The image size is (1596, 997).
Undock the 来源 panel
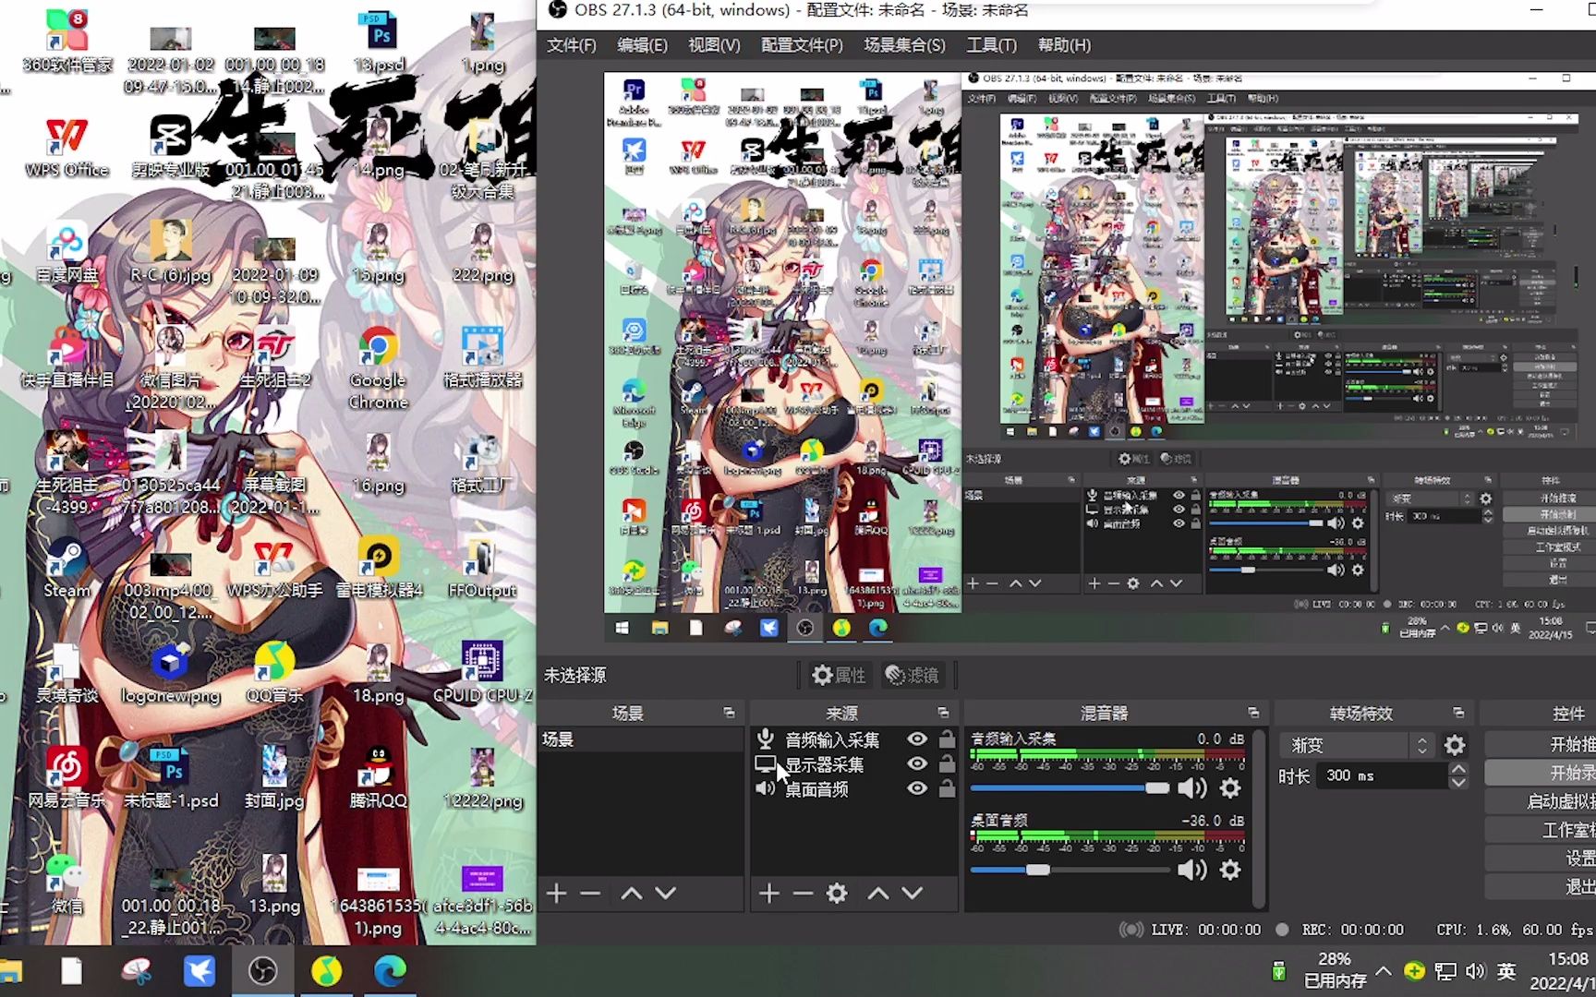tap(943, 713)
